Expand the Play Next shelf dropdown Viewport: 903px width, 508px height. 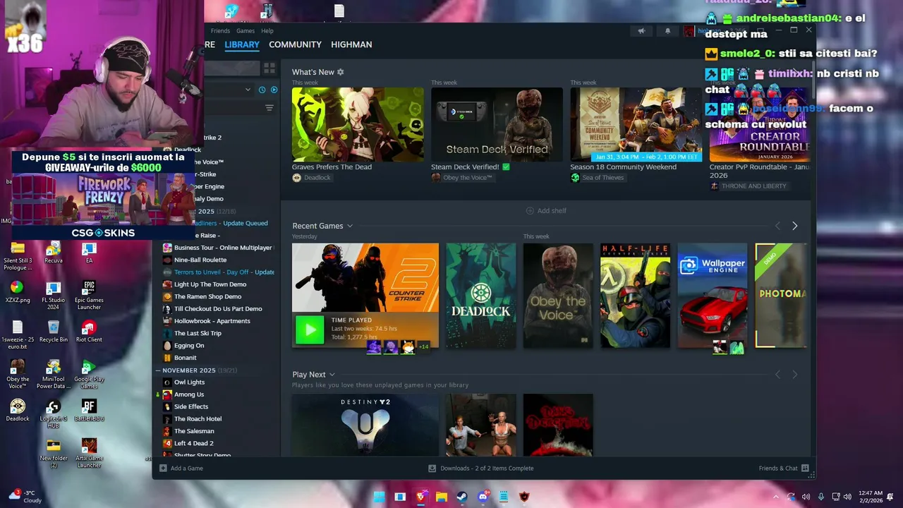(332, 375)
